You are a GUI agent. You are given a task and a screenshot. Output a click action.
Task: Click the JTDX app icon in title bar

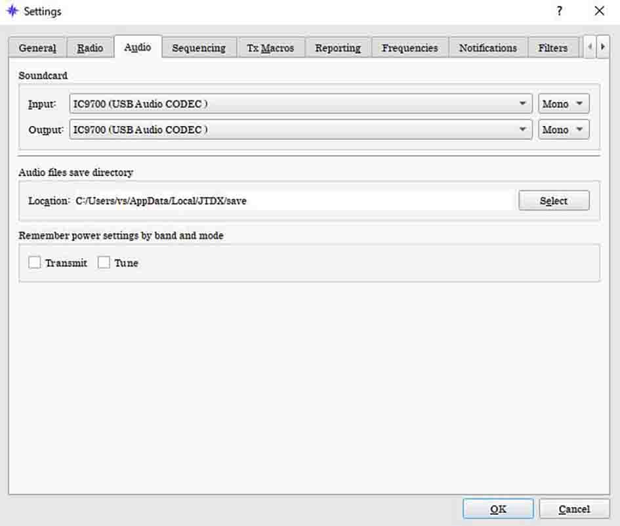12,11
